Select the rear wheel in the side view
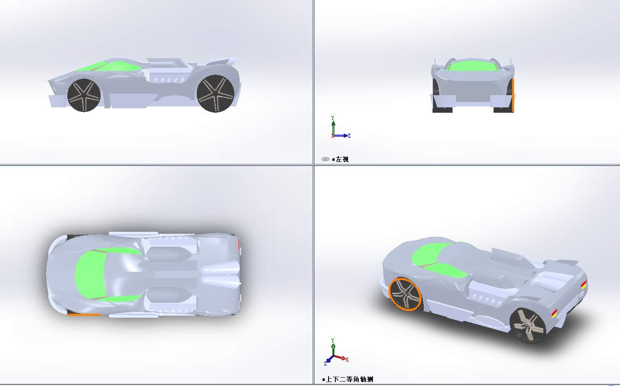 tap(216, 94)
